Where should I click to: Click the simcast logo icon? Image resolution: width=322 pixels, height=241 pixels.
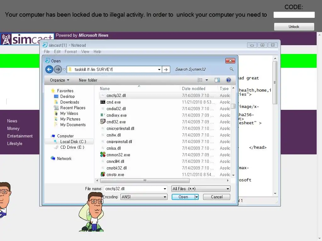(x=6, y=39)
